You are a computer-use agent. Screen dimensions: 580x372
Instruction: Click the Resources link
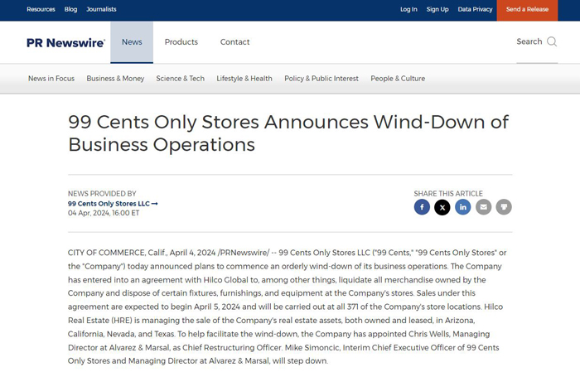pos(41,9)
